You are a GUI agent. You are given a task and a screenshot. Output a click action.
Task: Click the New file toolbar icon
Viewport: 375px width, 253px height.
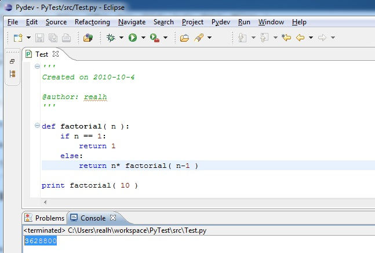(x=18, y=38)
